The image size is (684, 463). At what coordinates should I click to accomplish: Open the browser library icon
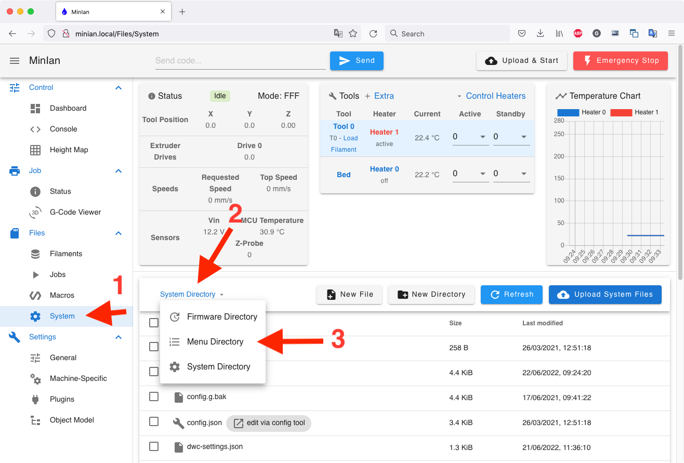click(559, 34)
